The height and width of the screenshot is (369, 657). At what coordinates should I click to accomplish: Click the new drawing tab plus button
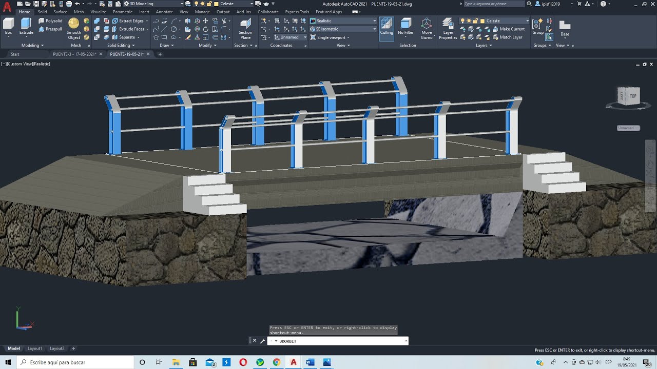160,54
